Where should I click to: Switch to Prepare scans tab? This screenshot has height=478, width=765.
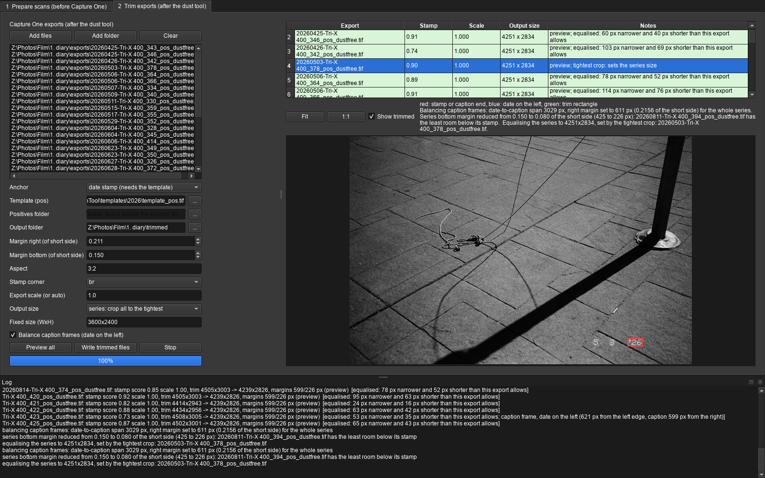point(56,6)
